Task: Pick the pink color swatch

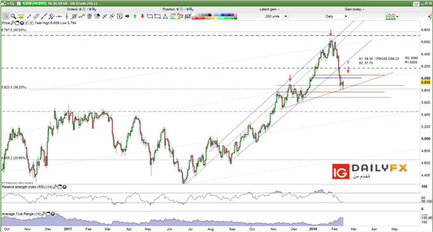Action: point(235,15)
